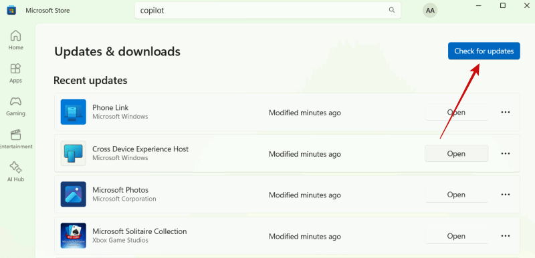
Task: Open the AA account profile avatar
Action: tap(430, 11)
